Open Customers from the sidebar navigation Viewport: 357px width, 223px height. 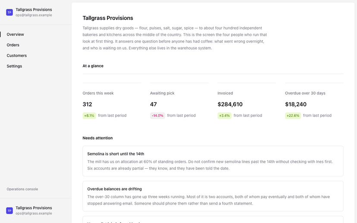point(17,56)
